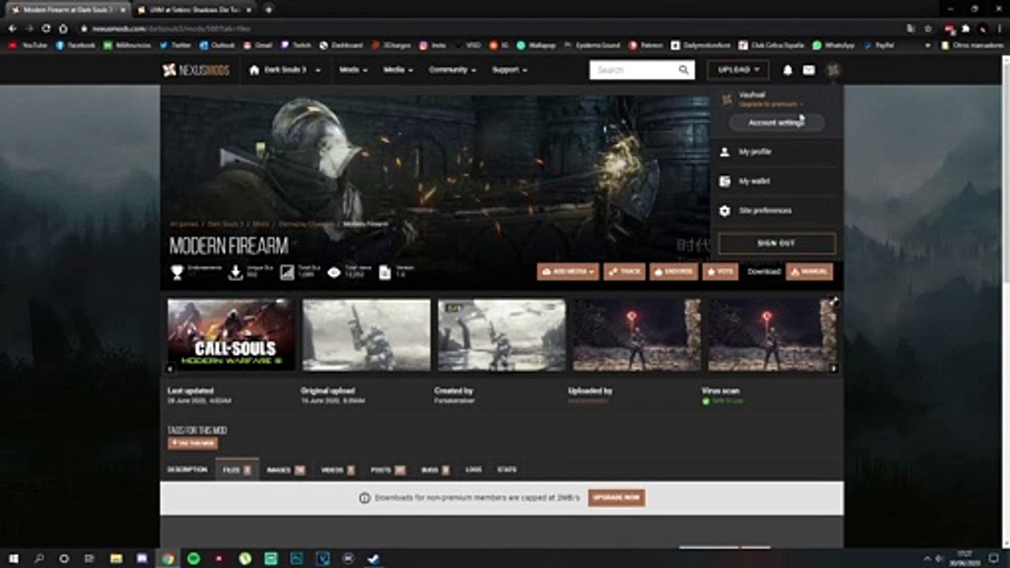1010x568 pixels.
Task: Click the Account settings button
Action: [776, 123]
